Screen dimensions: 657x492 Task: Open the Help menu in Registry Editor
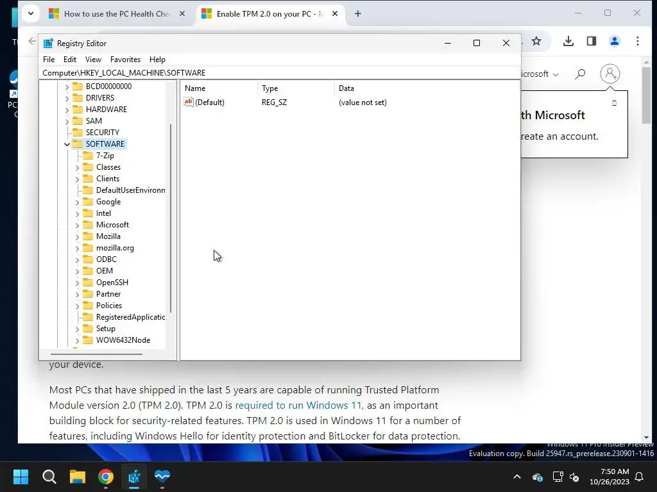158,60
